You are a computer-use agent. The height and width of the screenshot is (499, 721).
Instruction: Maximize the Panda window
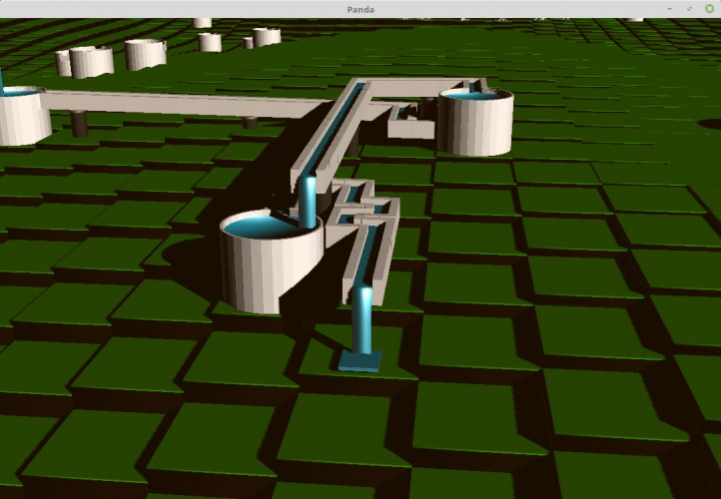(690, 9)
